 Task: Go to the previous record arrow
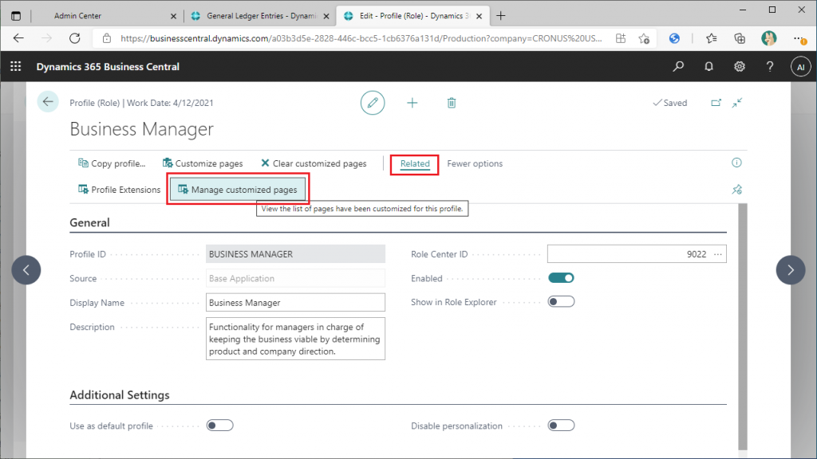point(26,269)
